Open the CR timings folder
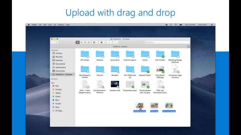 [x=85, y=54]
